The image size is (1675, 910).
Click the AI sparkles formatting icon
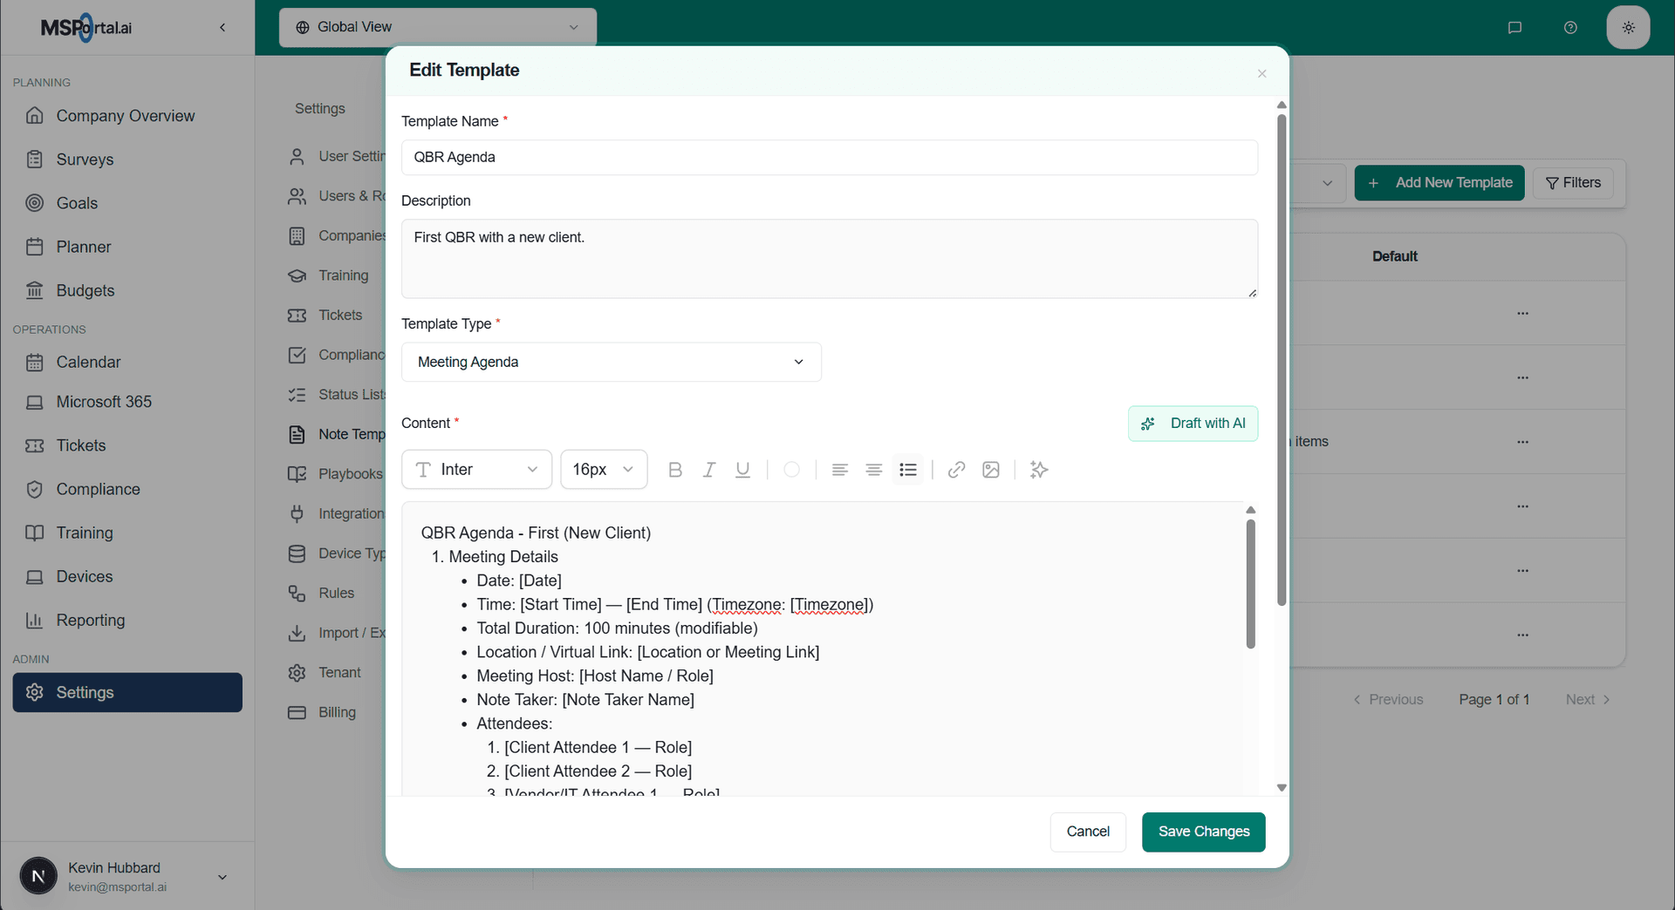click(1038, 470)
